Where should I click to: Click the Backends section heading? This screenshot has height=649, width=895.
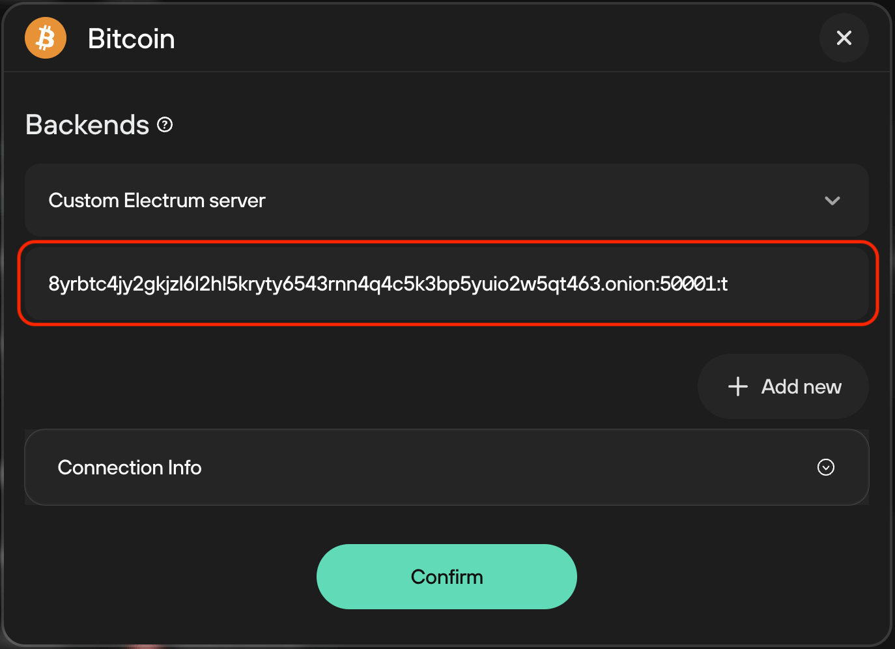point(87,124)
